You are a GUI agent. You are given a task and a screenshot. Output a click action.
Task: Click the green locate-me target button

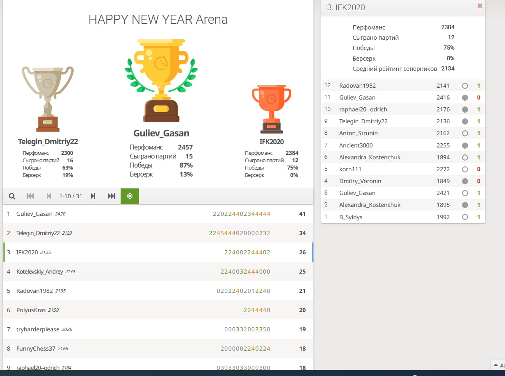tap(130, 196)
